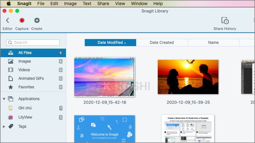Select the Images category label
This screenshot has height=143, width=255.
[x=25, y=61]
